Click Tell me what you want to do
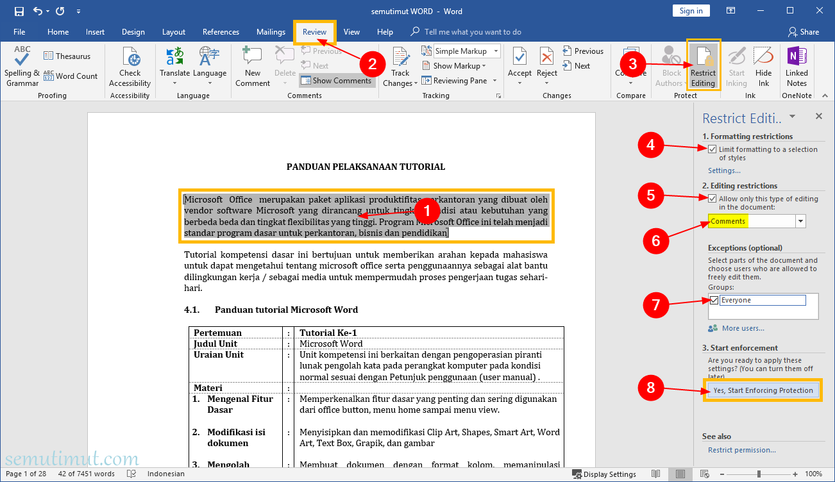835x482 pixels. [472, 32]
